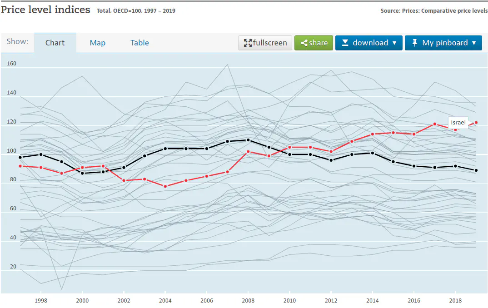Select the Chart tab
The height and width of the screenshot is (308, 488).
pos(55,43)
